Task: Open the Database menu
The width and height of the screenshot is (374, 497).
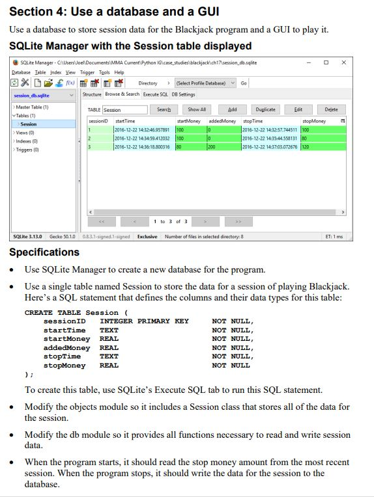Action: click(x=21, y=73)
